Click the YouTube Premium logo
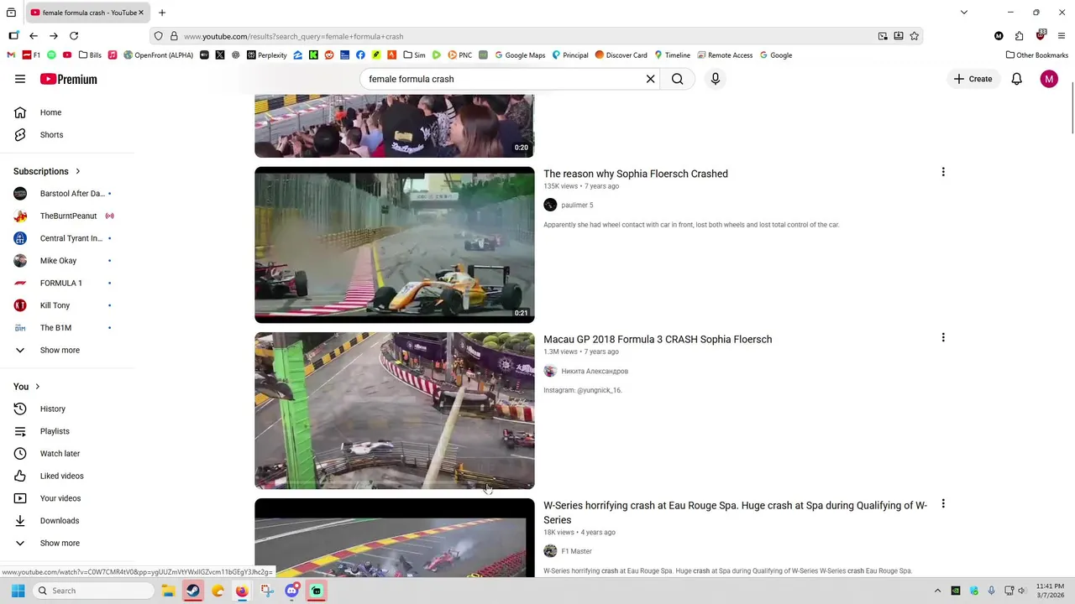 [x=69, y=79]
